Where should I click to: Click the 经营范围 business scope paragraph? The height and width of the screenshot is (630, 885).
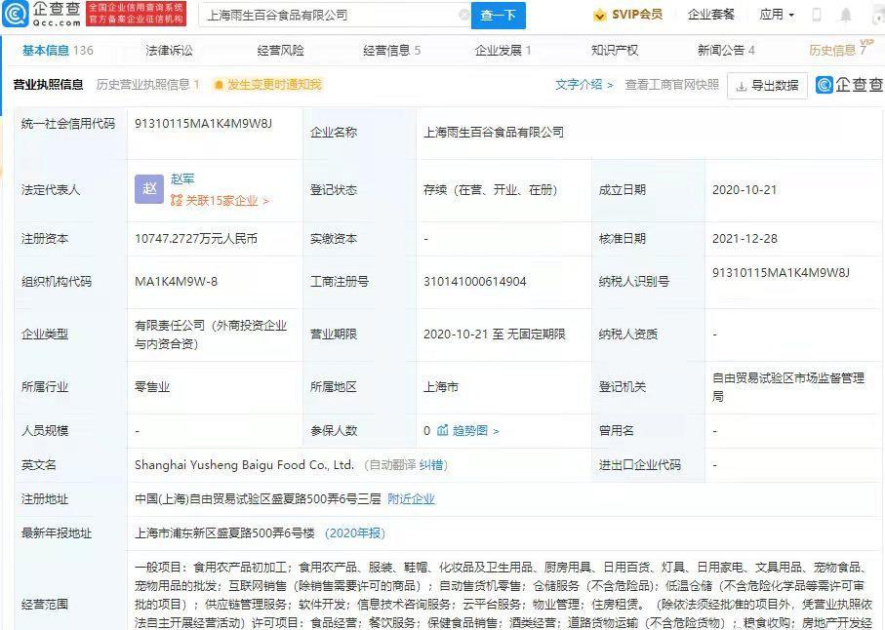point(504,595)
